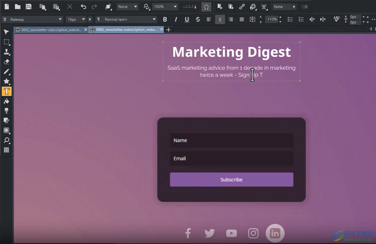Toggle bold formatting
This screenshot has width=376, height=244.
pyautogui.click(x=165, y=19)
